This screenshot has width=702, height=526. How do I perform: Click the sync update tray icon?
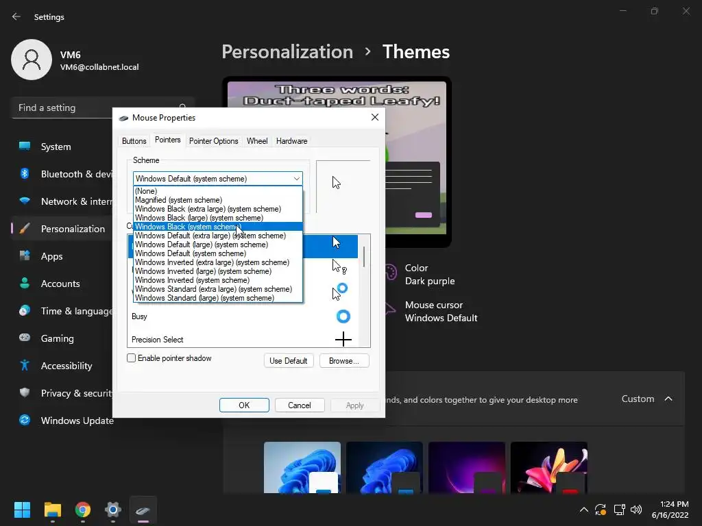point(601,510)
